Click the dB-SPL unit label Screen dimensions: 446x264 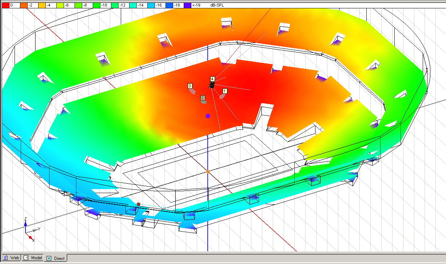(x=217, y=5)
